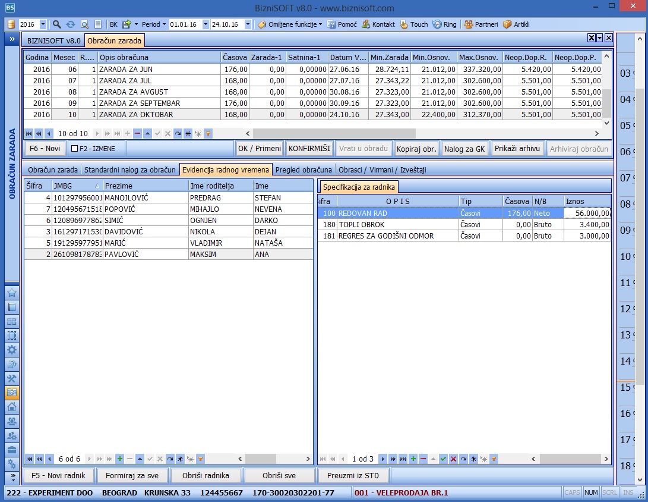Screen dimensions: 648x502
Task: Click the document preview magnifier icon
Action: coord(84,24)
